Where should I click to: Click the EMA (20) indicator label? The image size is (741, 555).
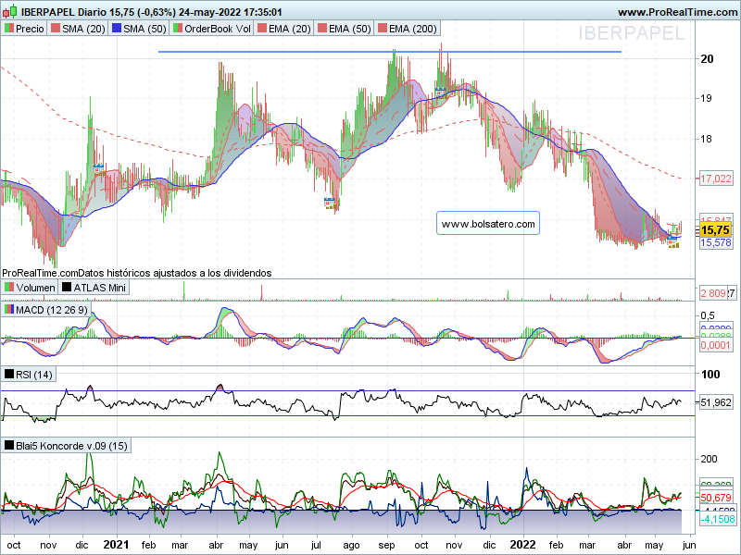[284, 29]
